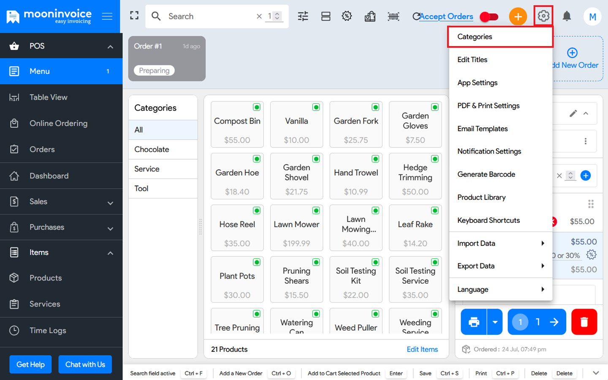Open the filter sliders icon

point(303,16)
